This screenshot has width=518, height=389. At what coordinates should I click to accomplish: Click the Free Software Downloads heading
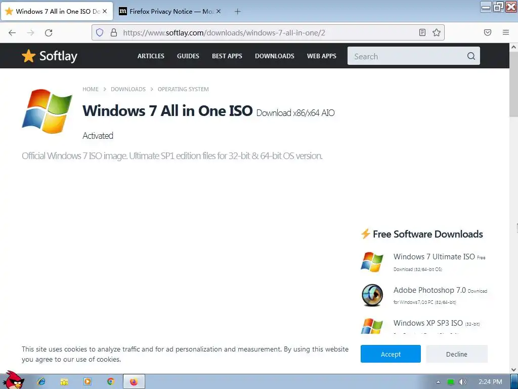[x=428, y=234]
